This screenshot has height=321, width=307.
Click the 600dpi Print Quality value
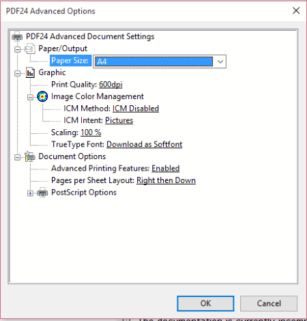[x=111, y=85]
